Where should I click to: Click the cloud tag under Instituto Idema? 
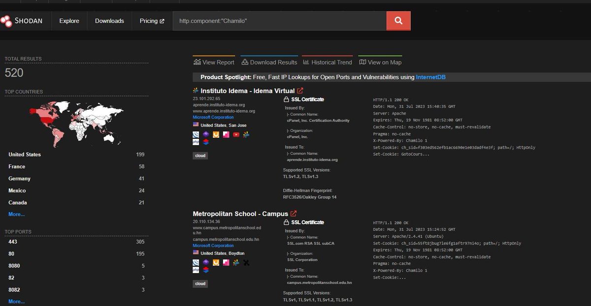(x=200, y=155)
